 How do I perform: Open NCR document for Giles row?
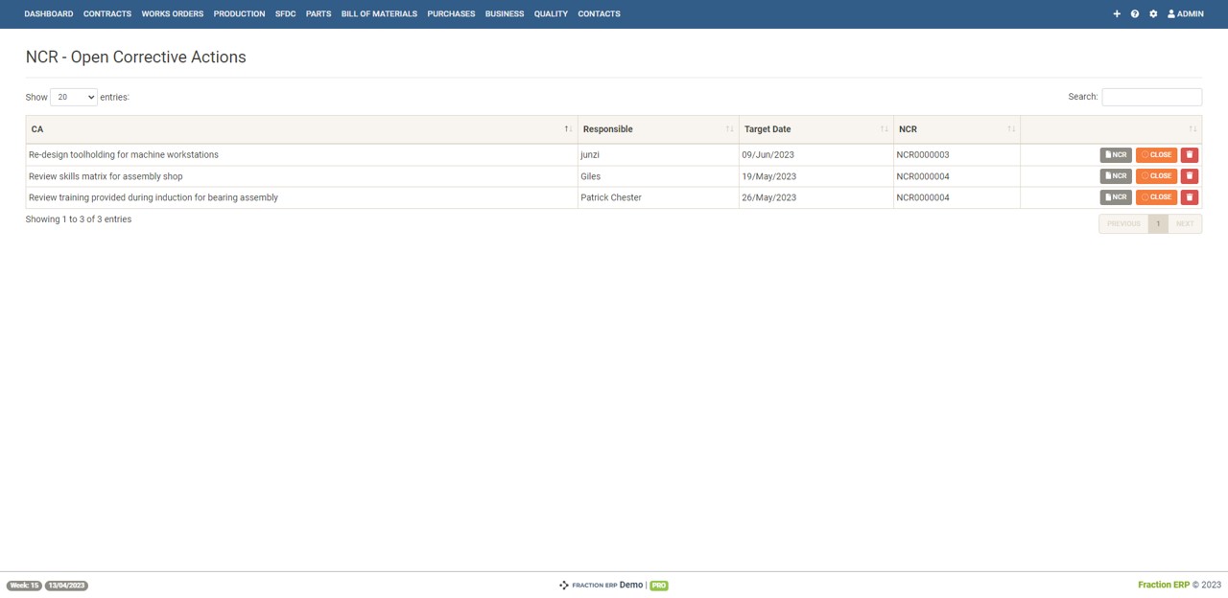click(x=1116, y=176)
